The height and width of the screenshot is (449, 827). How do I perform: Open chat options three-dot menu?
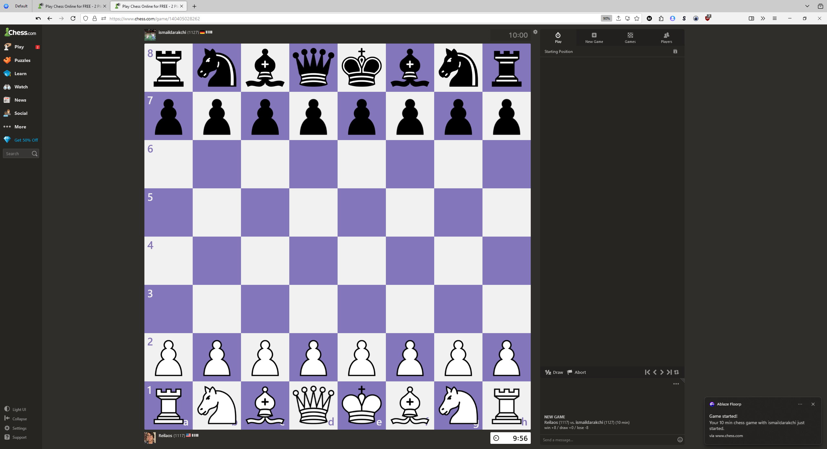click(676, 384)
